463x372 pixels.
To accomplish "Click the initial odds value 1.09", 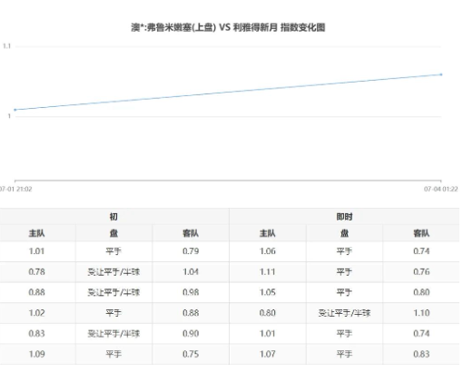I will (x=36, y=354).
